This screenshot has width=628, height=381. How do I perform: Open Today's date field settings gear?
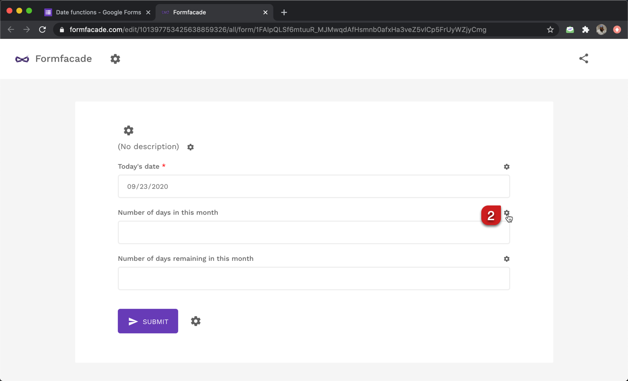[x=506, y=167]
